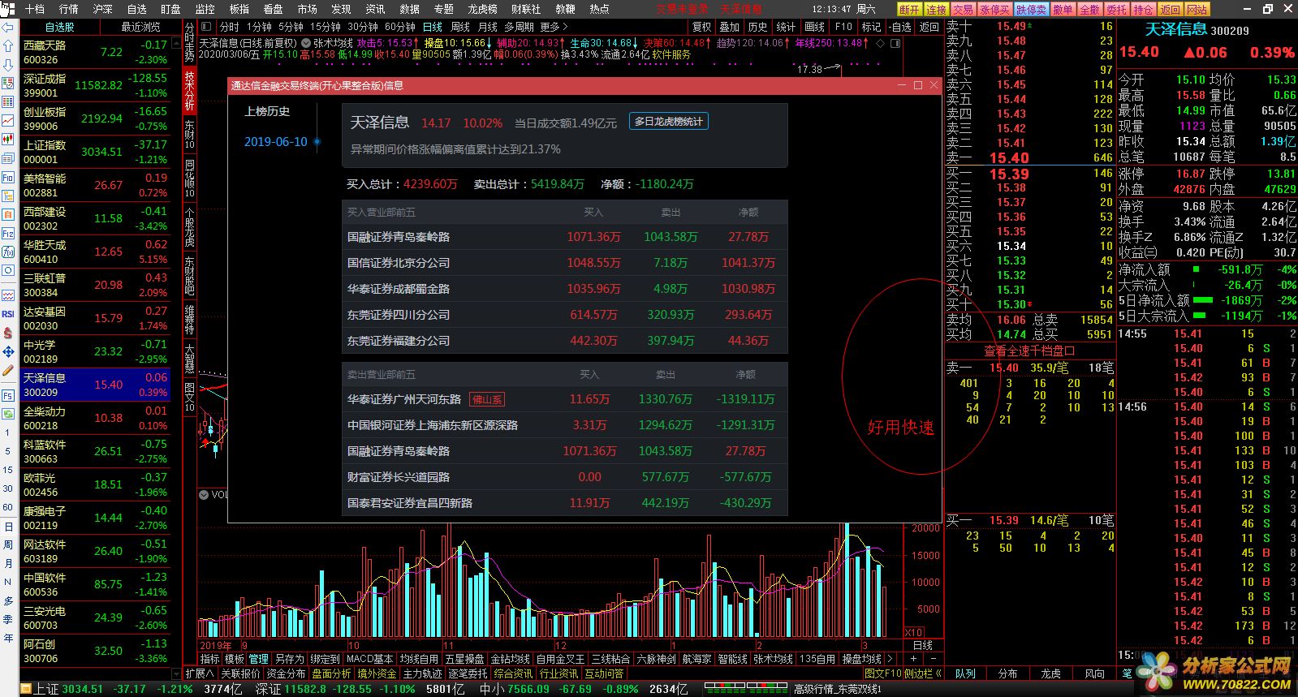
Task: Select the 30 minute period in left toolbar
Action: point(7,488)
